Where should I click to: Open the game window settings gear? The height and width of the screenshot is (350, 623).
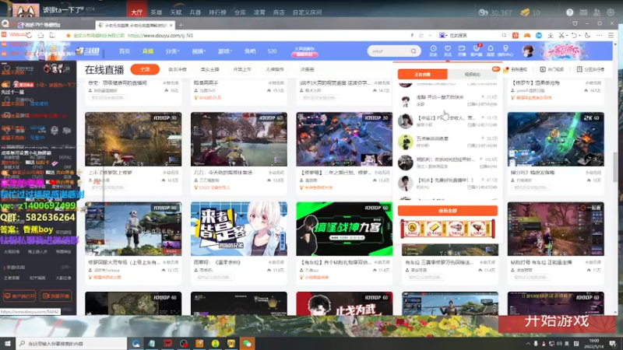pyautogui.click(x=611, y=12)
